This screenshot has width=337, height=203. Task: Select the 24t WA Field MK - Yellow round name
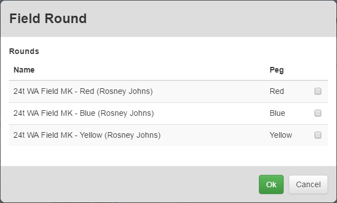click(x=87, y=135)
